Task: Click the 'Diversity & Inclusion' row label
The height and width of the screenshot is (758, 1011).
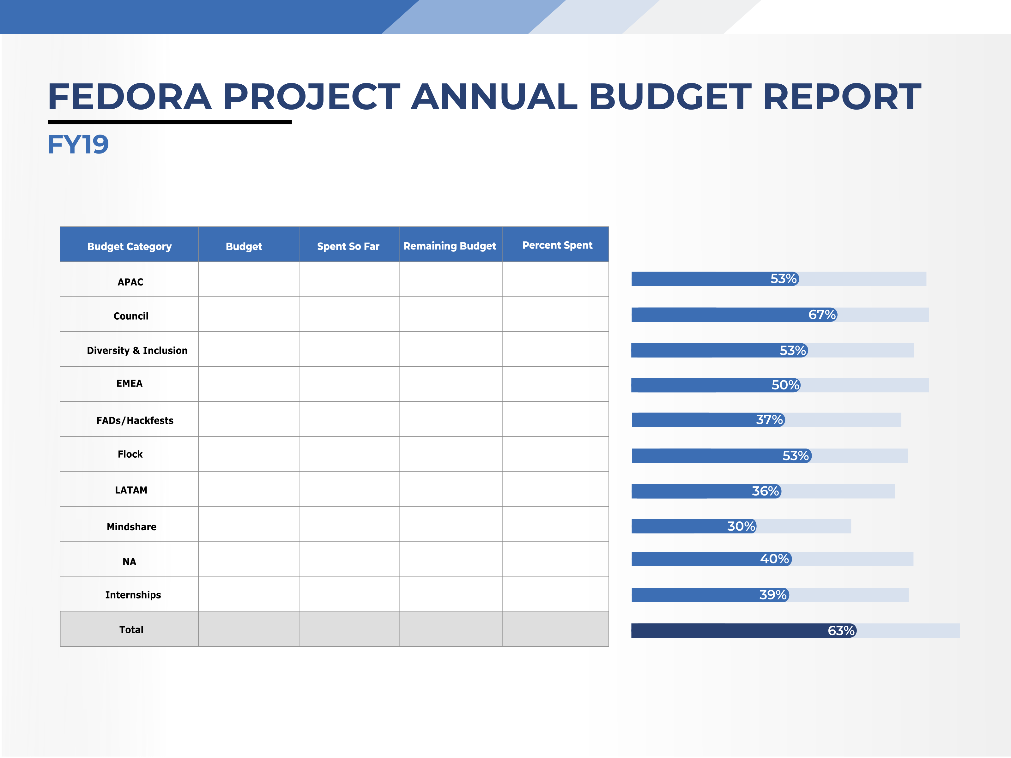Action: pyautogui.click(x=137, y=351)
